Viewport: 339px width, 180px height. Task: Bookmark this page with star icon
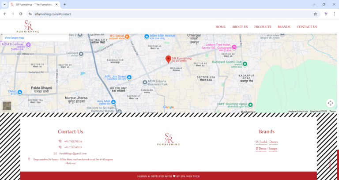[x=315, y=14]
